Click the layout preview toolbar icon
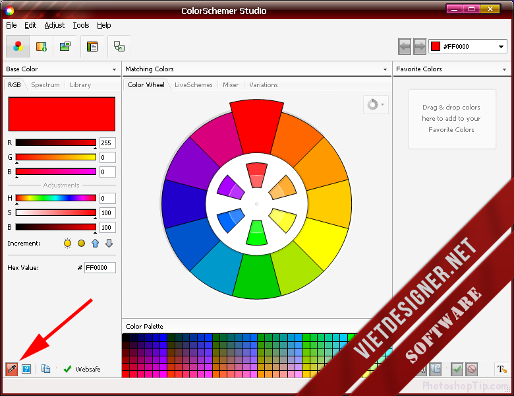514x396 pixels. pyautogui.click(x=92, y=46)
